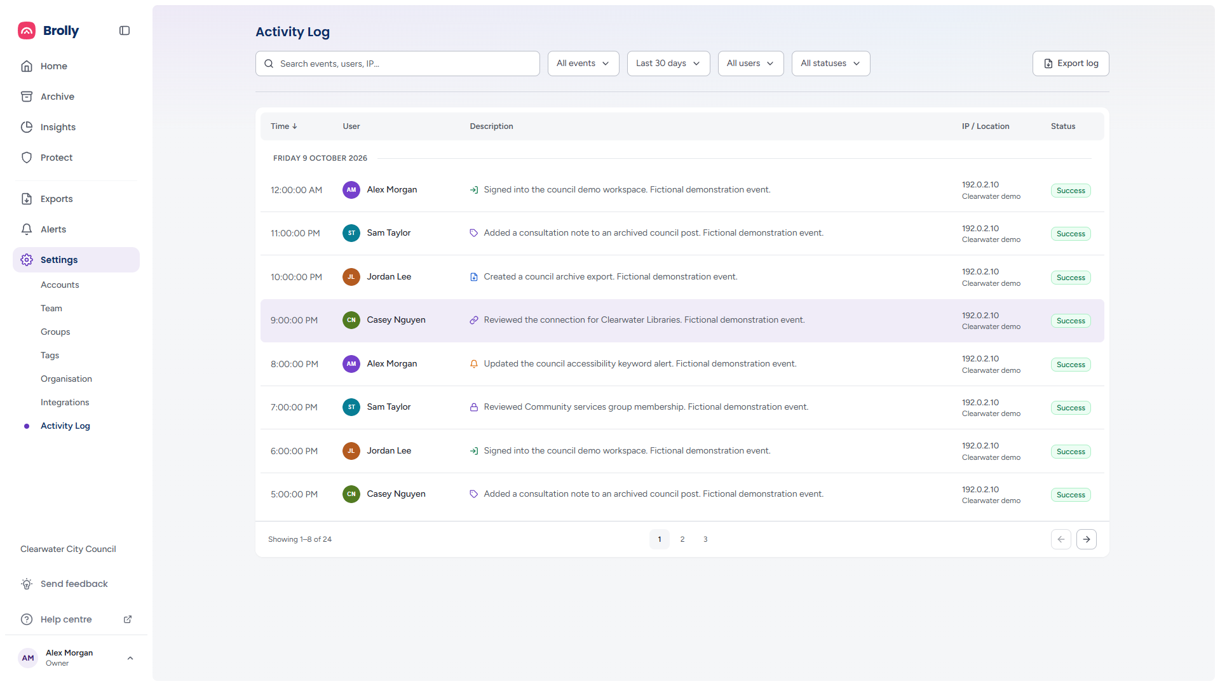Image resolution: width=1220 pixels, height=686 pixels.
Task: Open Tags settings submenu
Action: point(50,355)
